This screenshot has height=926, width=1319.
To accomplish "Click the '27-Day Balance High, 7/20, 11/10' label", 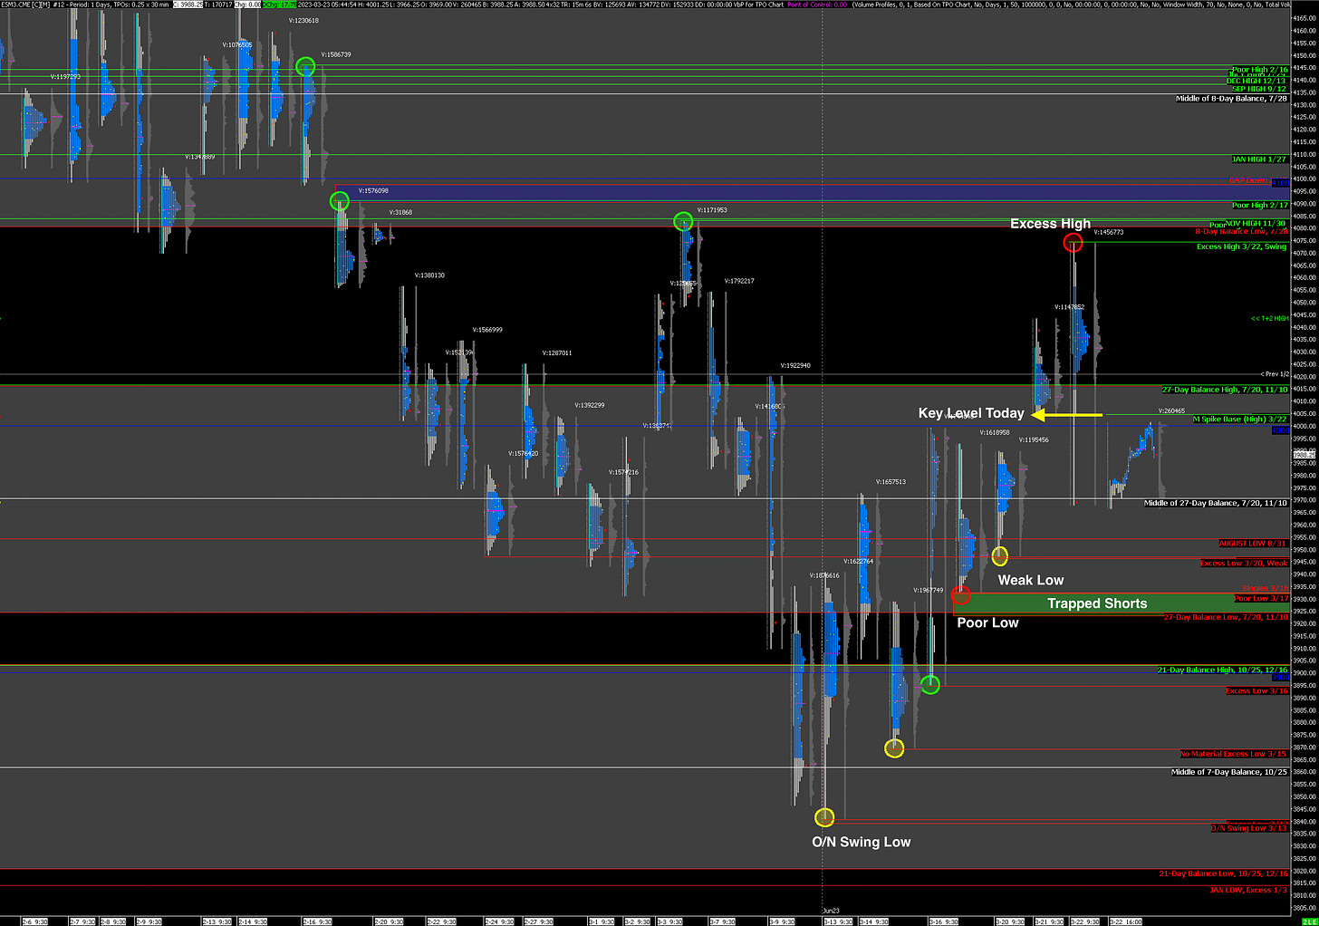I will pos(1225,390).
